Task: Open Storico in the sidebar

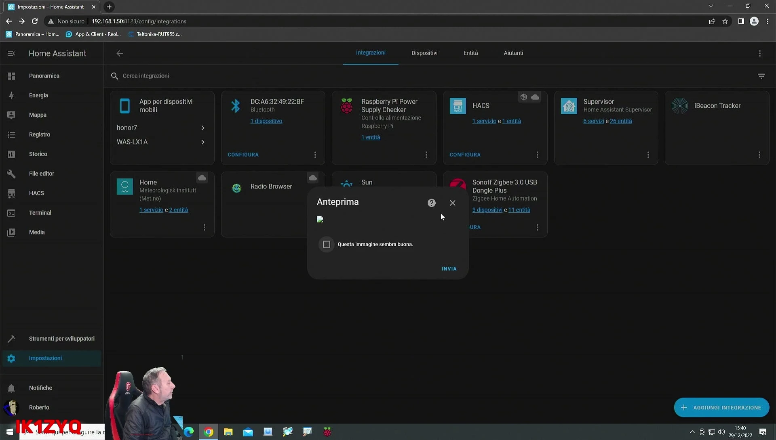Action: coord(52,154)
